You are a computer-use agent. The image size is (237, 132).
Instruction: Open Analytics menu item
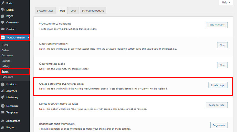(x=11, y=91)
